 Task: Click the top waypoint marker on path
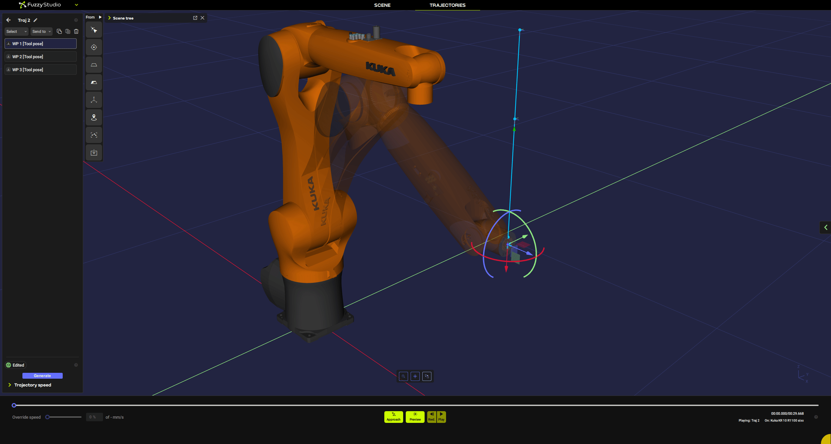click(x=520, y=30)
